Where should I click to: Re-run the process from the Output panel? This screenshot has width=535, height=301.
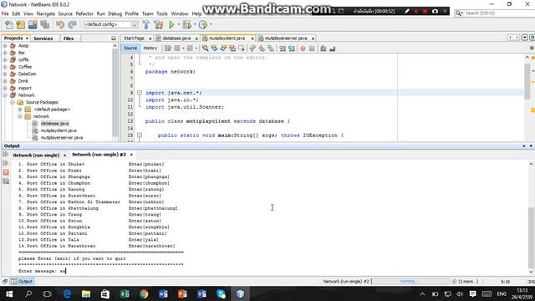(x=6, y=155)
